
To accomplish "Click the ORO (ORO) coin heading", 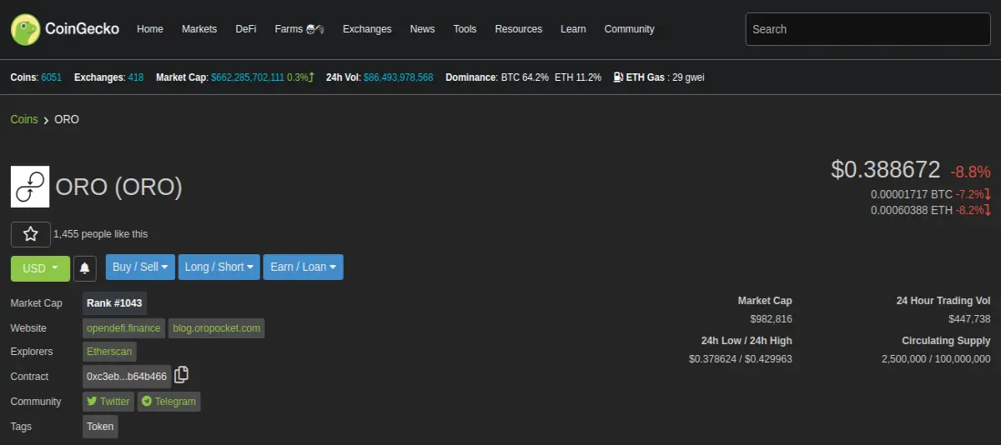I will pos(118,187).
